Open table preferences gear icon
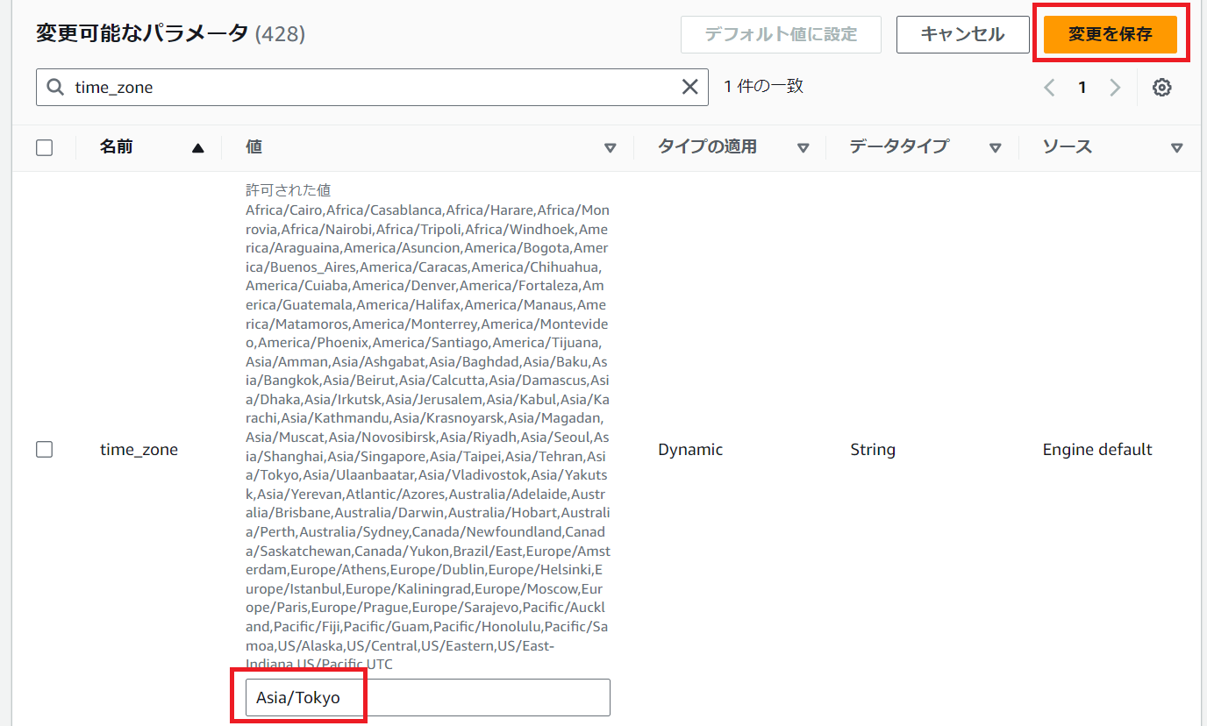The image size is (1207, 726). (1162, 87)
